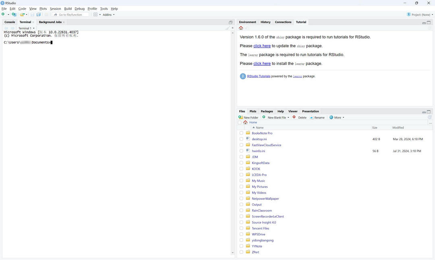The image size is (435, 260).
Task: Select all files with the header checkbox
Action: [240, 122]
